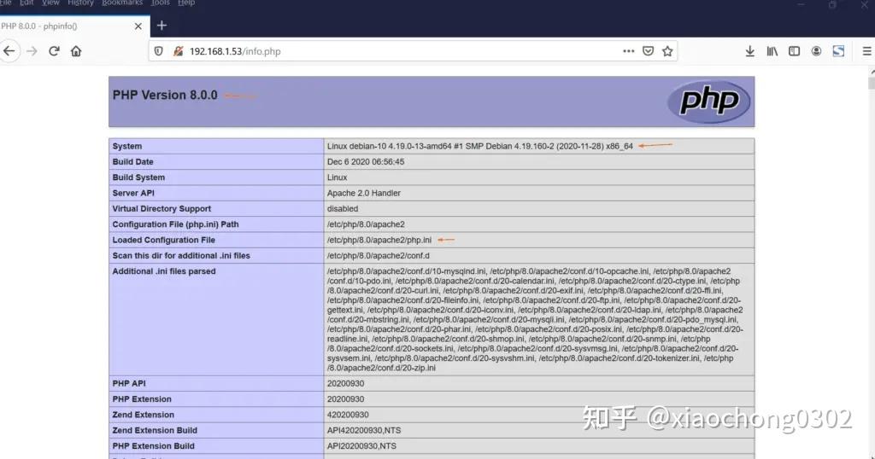Click the /etc/php/8.0/apache2/php.ini value
Image resolution: width=875 pixels, height=459 pixels.
[379, 240]
